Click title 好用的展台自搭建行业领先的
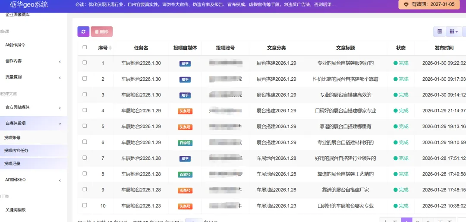 [x=346, y=158]
